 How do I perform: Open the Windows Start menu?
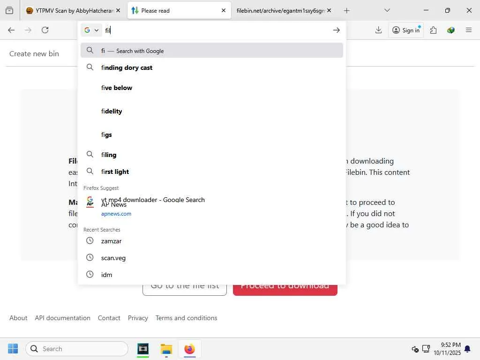13,349
